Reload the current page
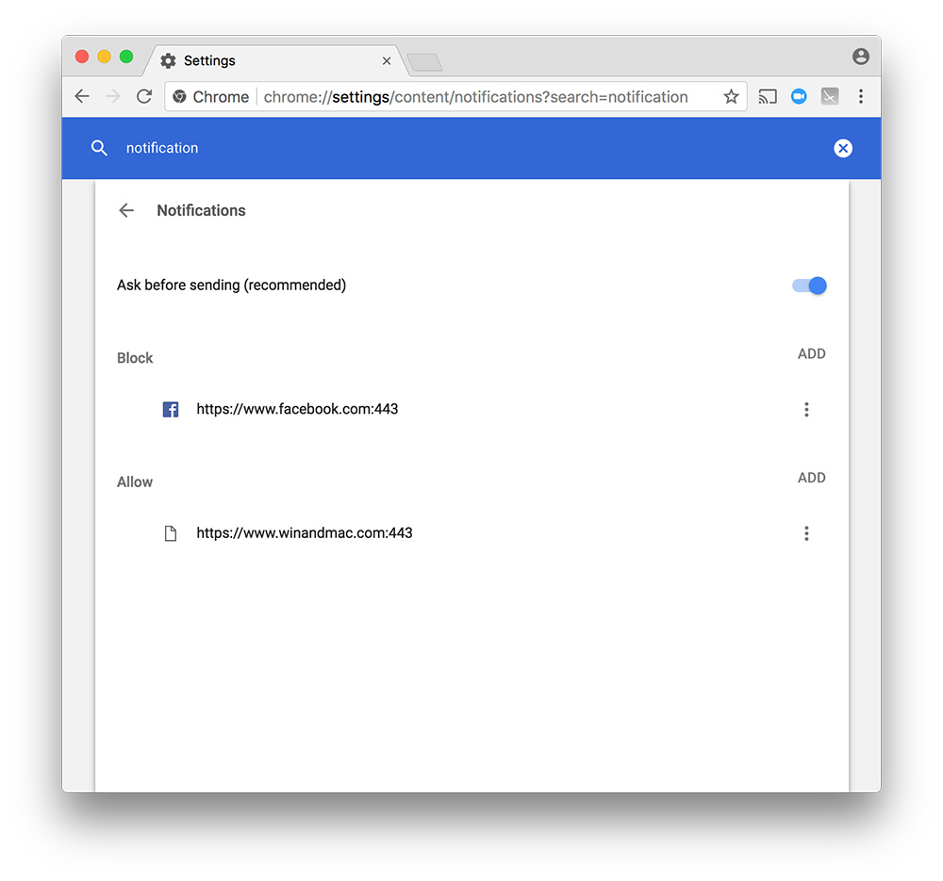 pyautogui.click(x=144, y=96)
